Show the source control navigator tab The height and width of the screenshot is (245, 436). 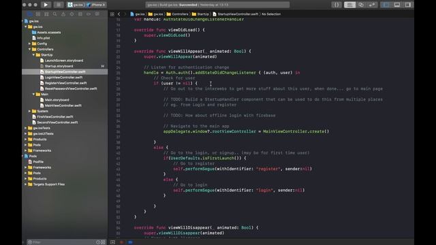point(38,14)
